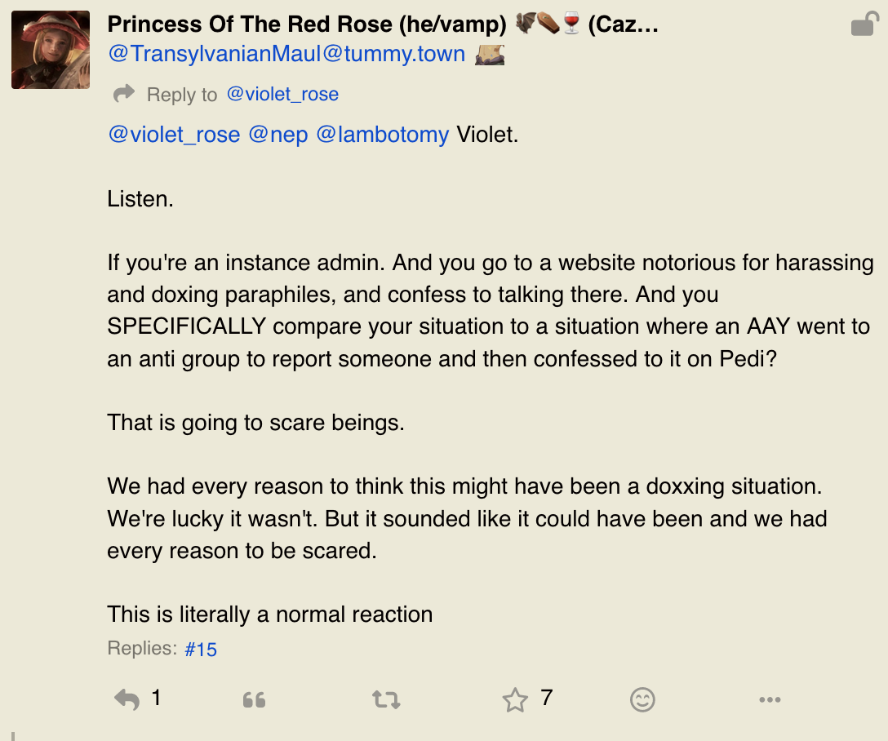This screenshot has width=888, height=741.
Task: Click the reply count 1
Action: tap(157, 698)
